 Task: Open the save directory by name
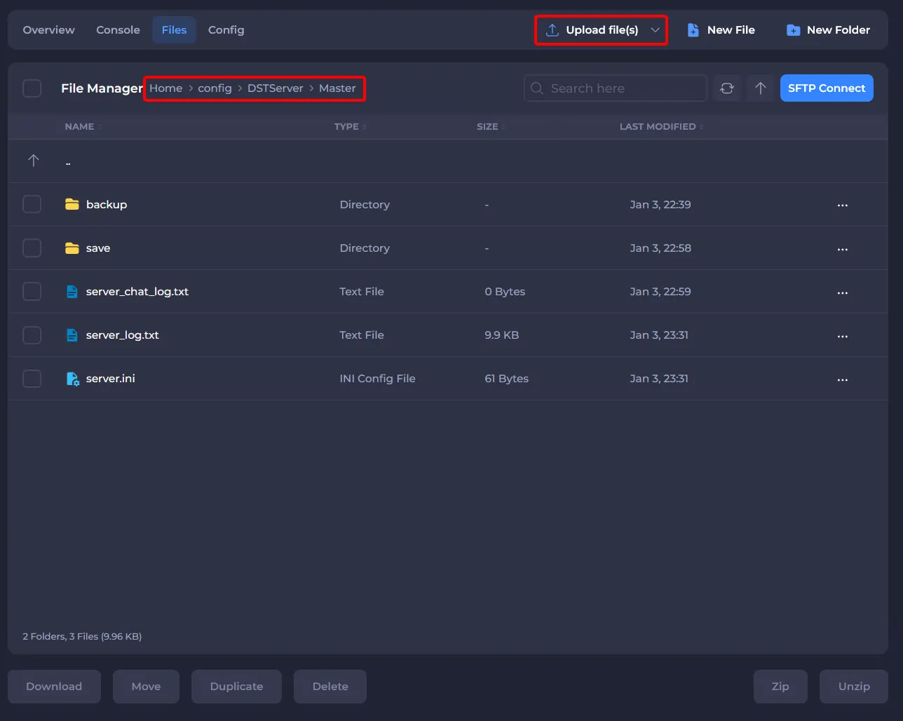pos(98,248)
